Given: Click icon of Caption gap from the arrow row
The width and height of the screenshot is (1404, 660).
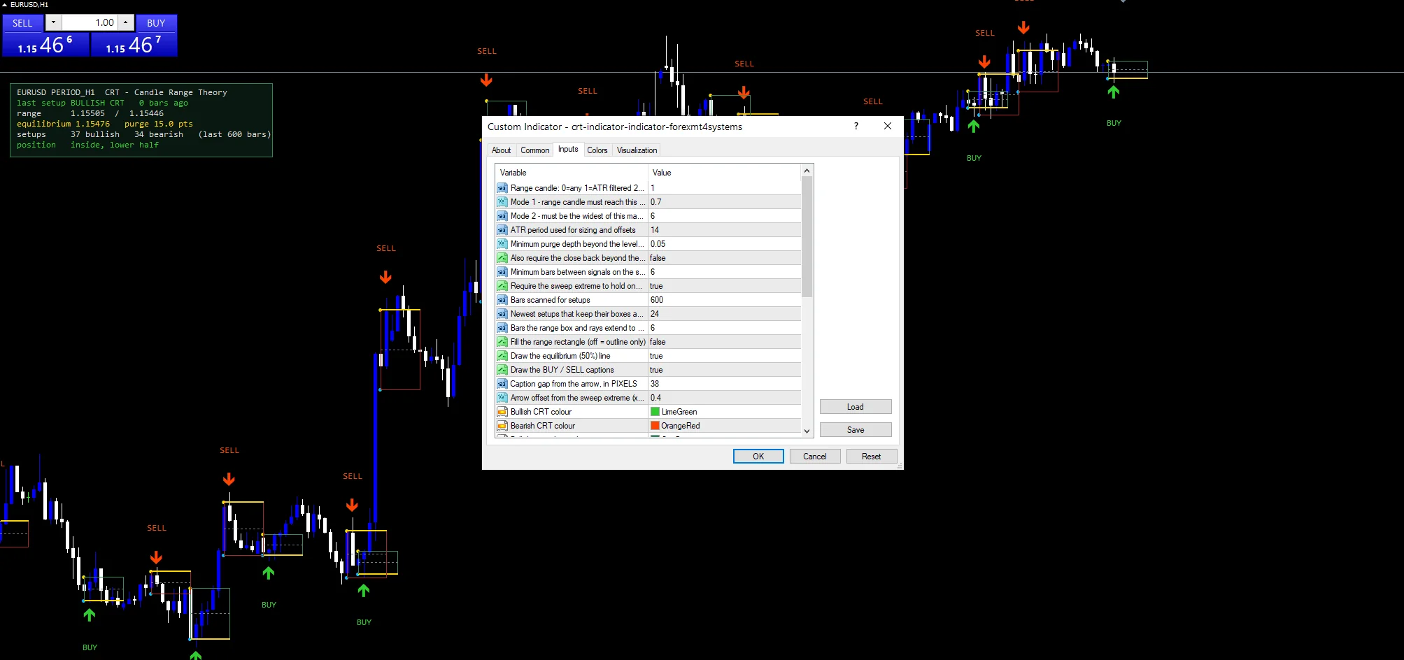Looking at the screenshot, I should [502, 384].
